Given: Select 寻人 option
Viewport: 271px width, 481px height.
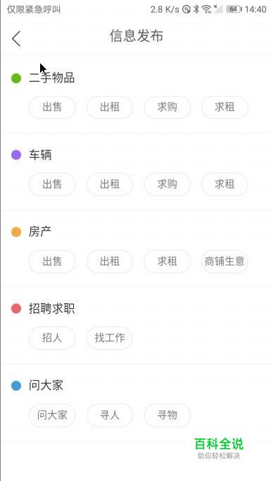Looking at the screenshot, I should [x=110, y=415].
